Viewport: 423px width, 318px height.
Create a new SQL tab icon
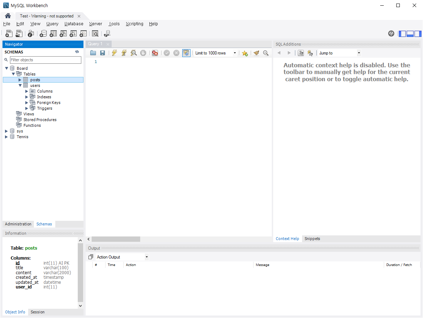[9, 34]
